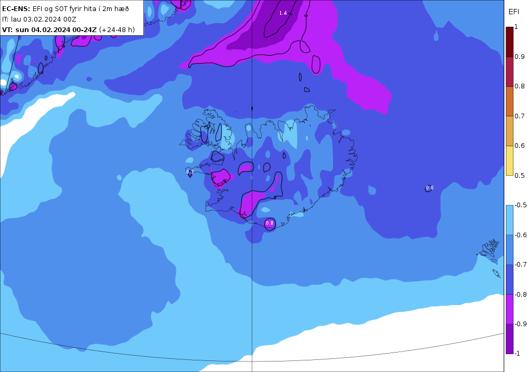
Task: Click the title line 'EC-ENS: EFI og SOT fyrir hita í 2m hæð'
Action: [65, 9]
